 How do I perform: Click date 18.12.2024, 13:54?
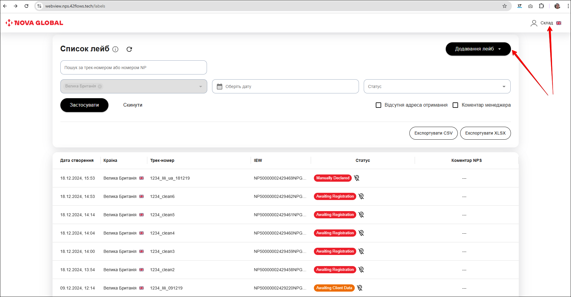point(77,270)
